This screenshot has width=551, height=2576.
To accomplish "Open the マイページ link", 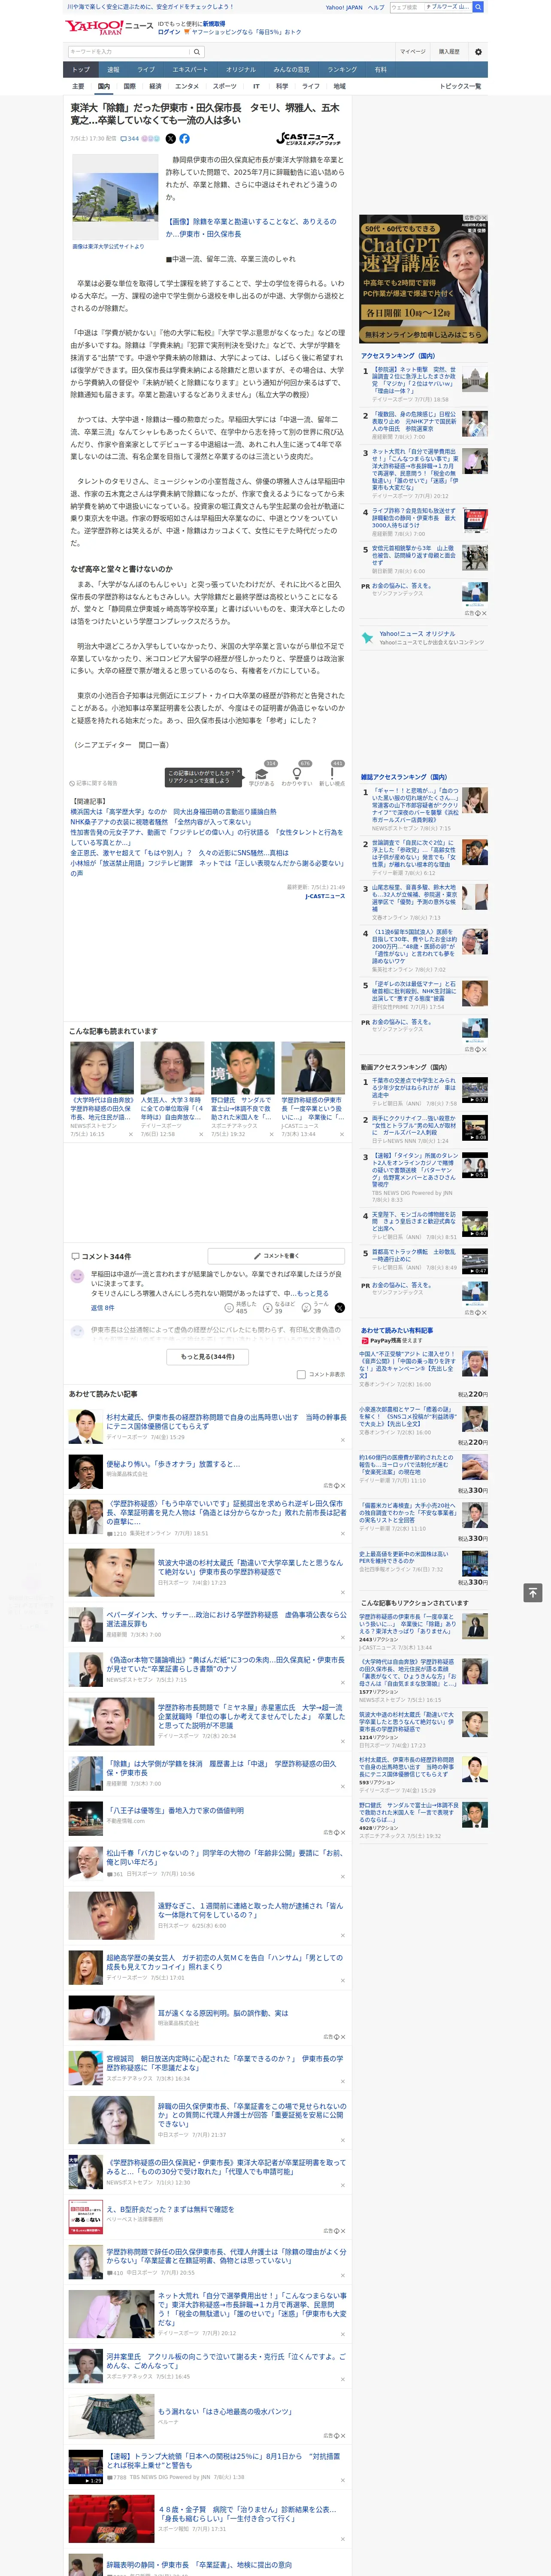I will coord(412,52).
